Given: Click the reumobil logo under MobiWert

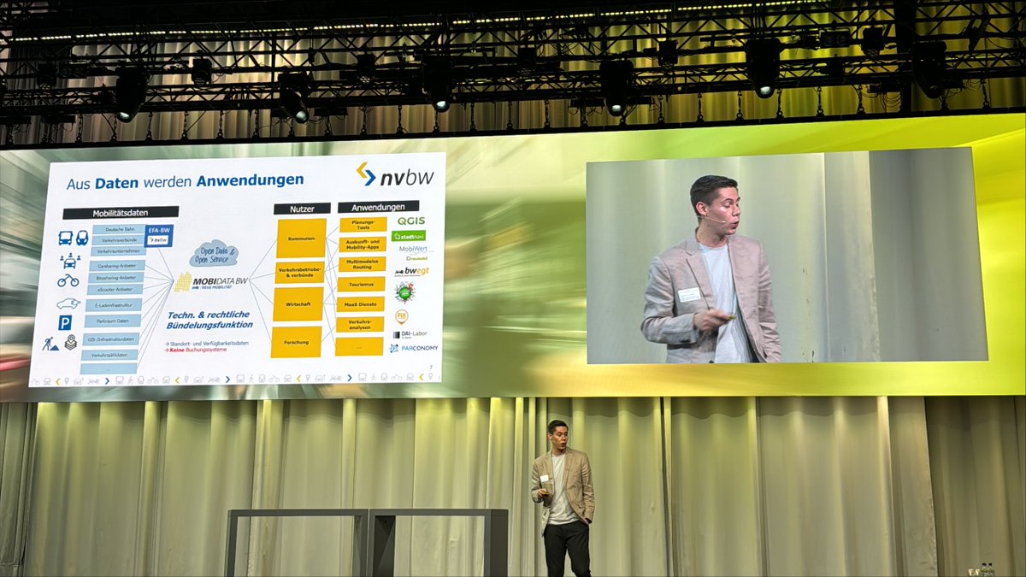Looking at the screenshot, I should [417, 258].
